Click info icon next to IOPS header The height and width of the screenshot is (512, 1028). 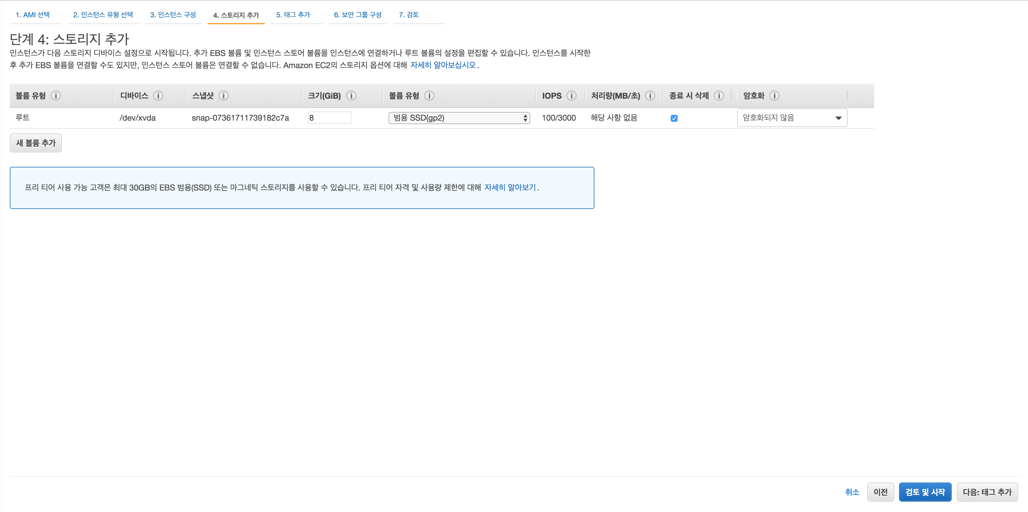pos(572,96)
